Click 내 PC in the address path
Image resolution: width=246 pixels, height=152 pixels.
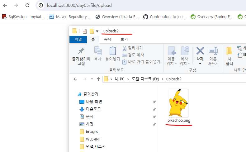(120, 79)
